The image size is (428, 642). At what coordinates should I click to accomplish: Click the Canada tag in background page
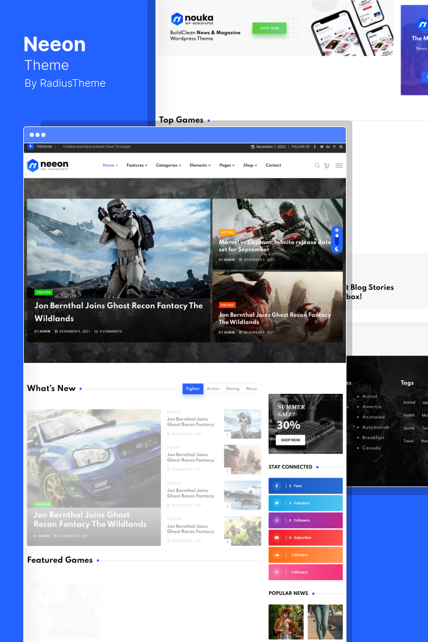click(x=371, y=448)
